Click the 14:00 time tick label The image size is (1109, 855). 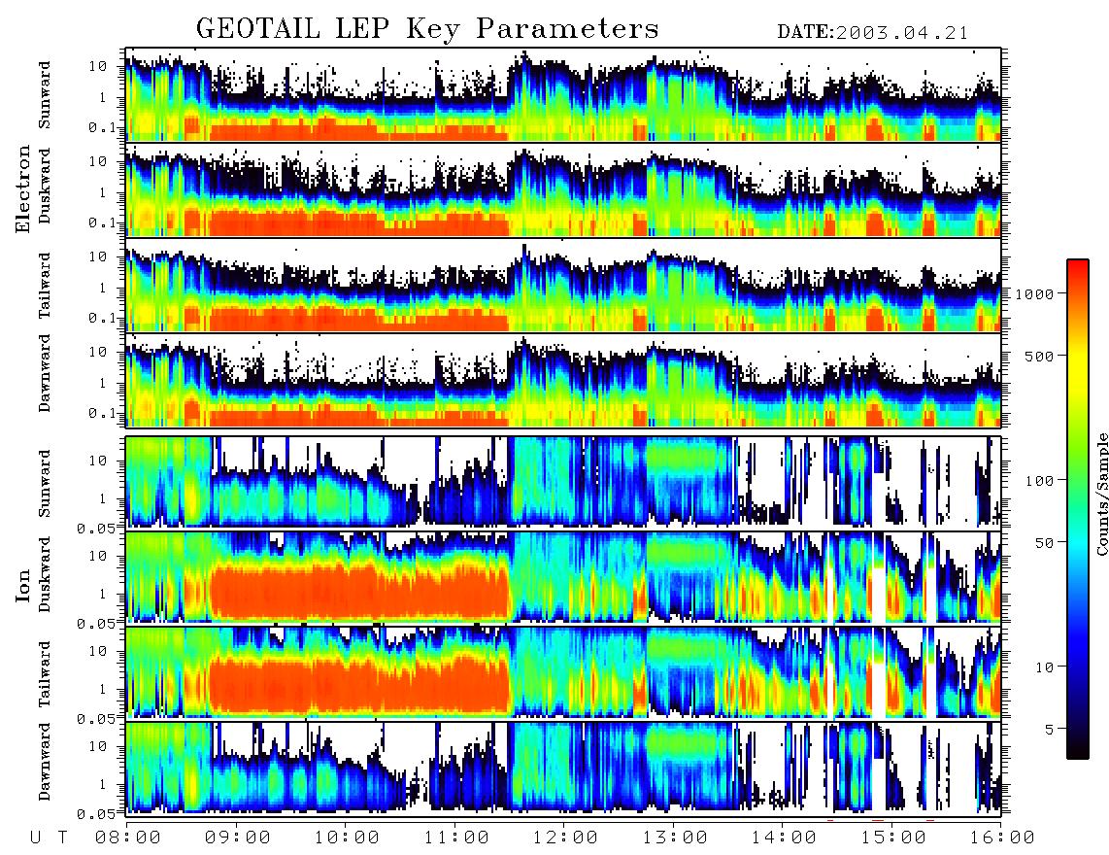784,838
